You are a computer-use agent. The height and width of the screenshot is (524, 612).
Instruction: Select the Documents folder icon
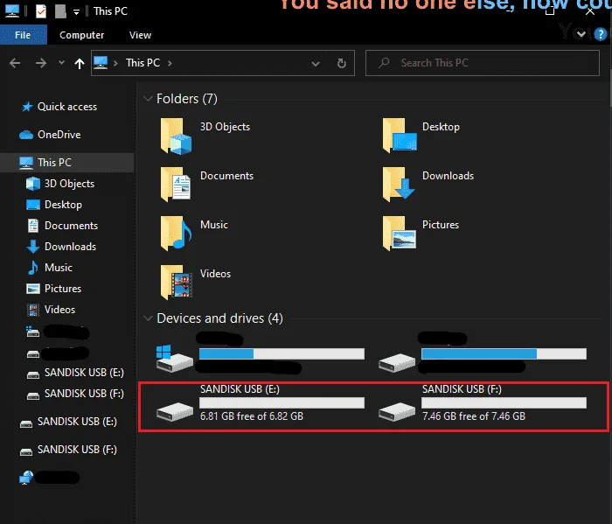[x=176, y=185]
